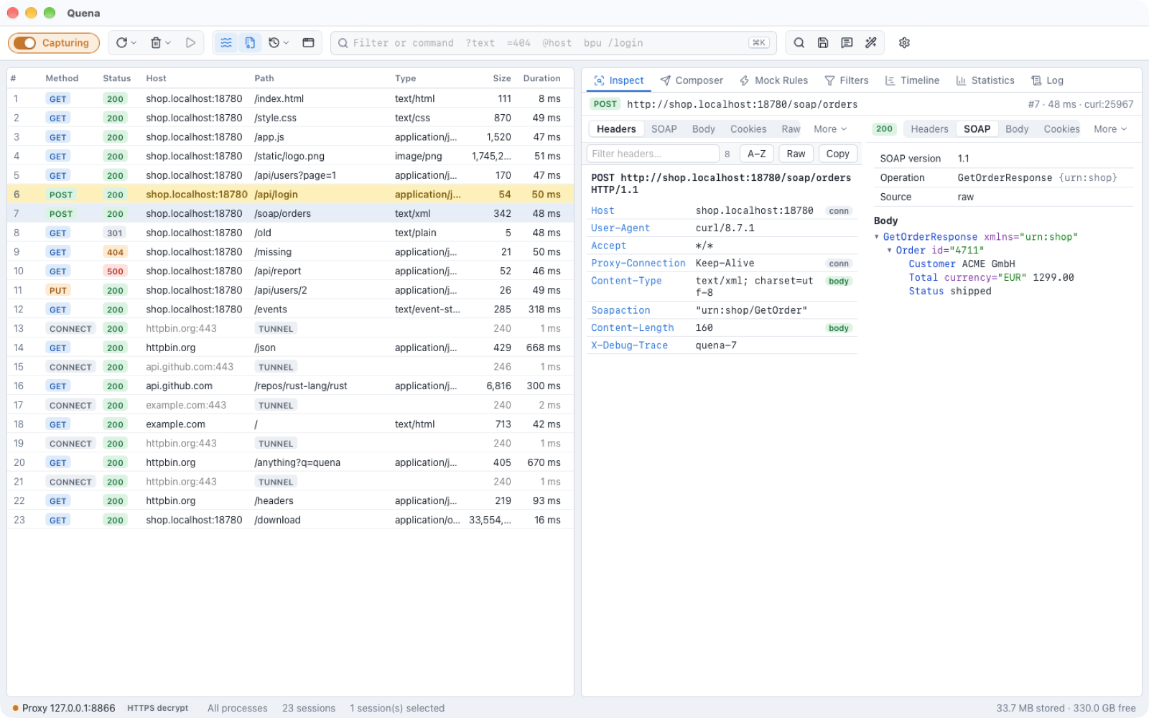
Task: Click Proxy 127.0.0.1:8866 status indicator
Action: click(64, 708)
